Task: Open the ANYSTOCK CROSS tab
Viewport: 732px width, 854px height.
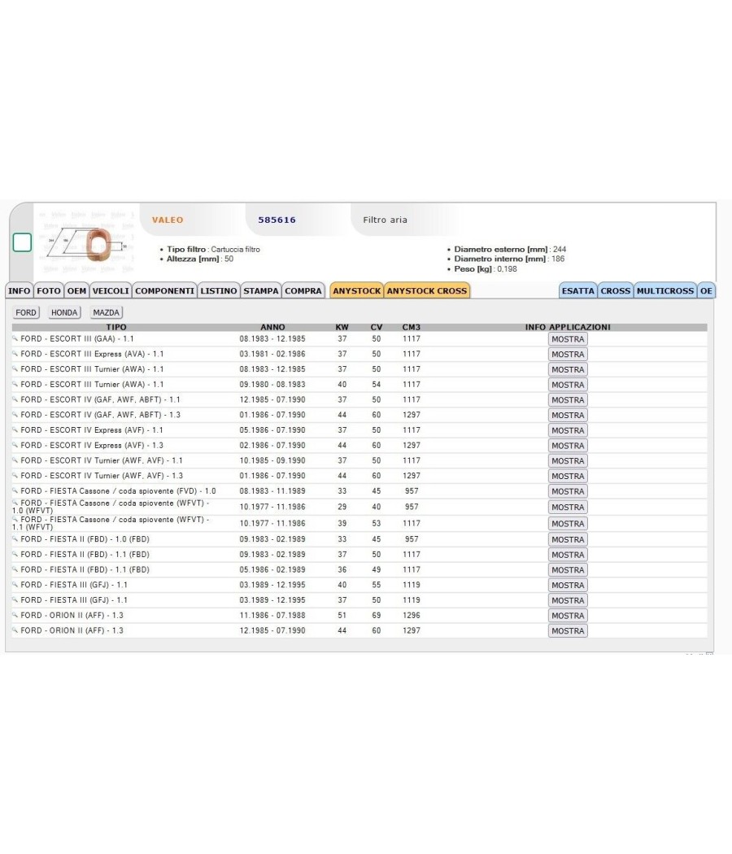Action: point(427,291)
